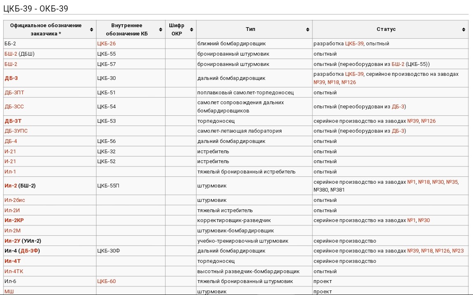
Task: Open the Ил-2бис link
Action: pyautogui.click(x=15, y=200)
